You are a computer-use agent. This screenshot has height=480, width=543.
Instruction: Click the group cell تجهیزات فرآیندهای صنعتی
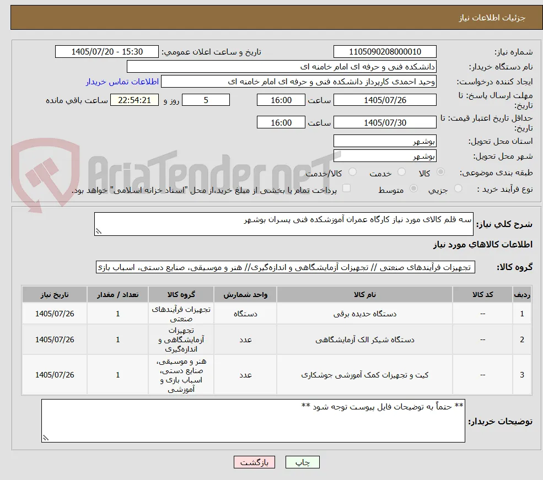pyautogui.click(x=181, y=314)
